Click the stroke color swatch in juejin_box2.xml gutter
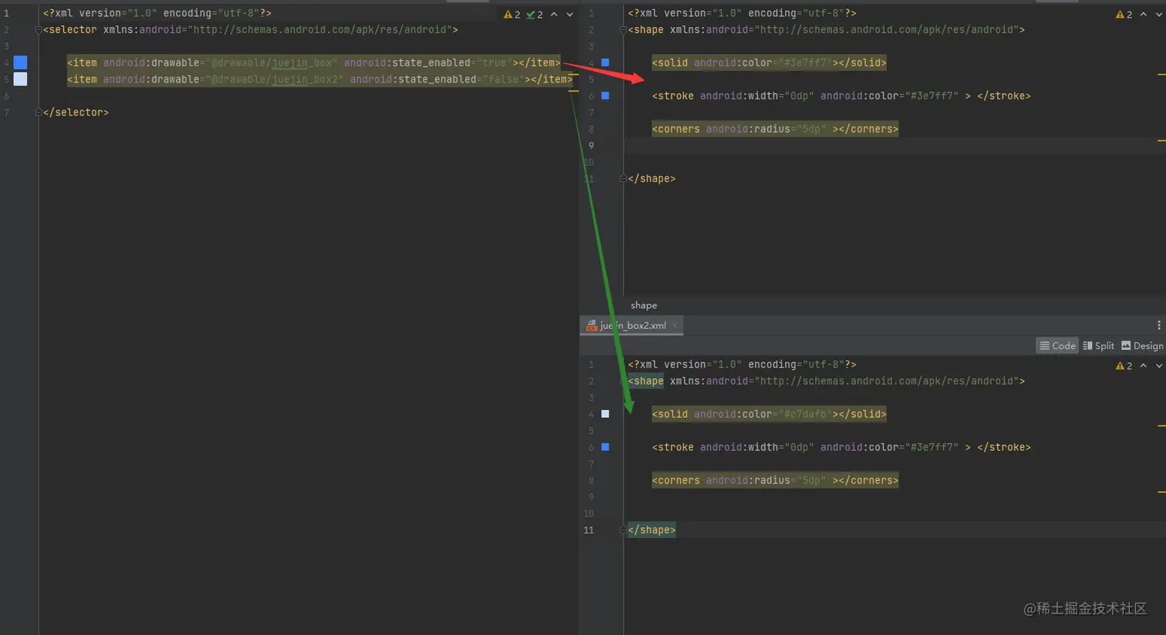The width and height of the screenshot is (1166, 635). click(x=605, y=447)
